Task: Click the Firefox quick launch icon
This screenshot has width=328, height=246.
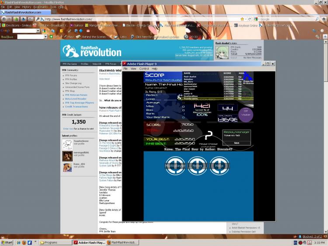Action: tap(24, 242)
